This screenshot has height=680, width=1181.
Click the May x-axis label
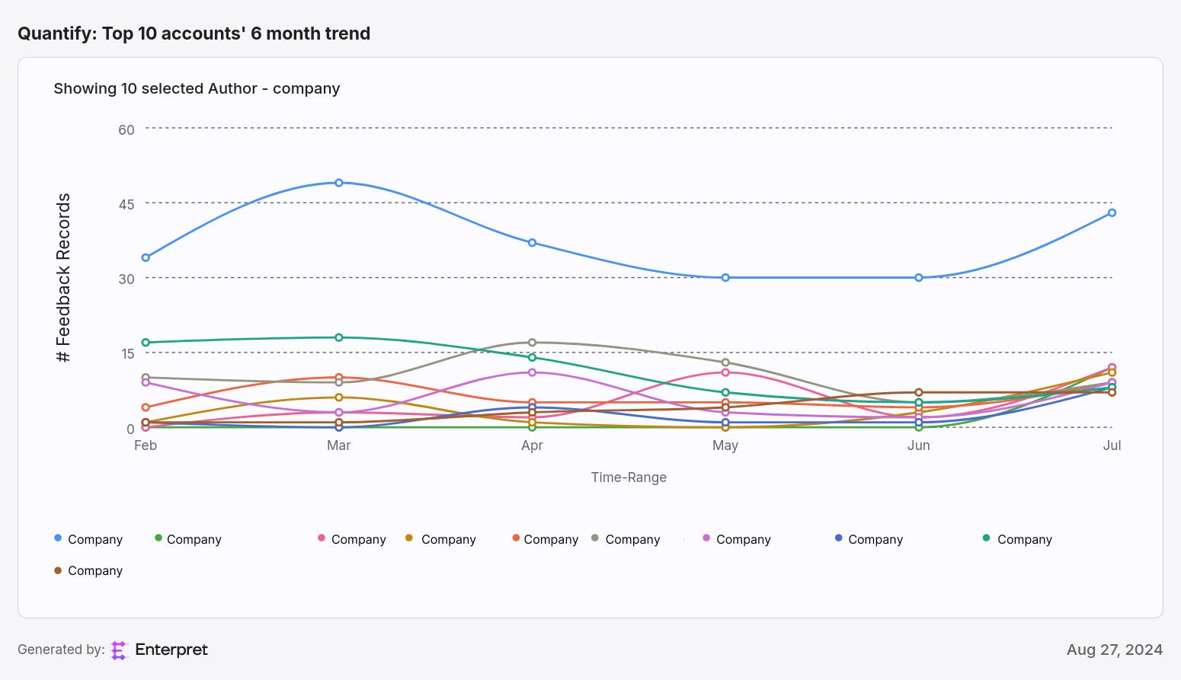point(725,445)
